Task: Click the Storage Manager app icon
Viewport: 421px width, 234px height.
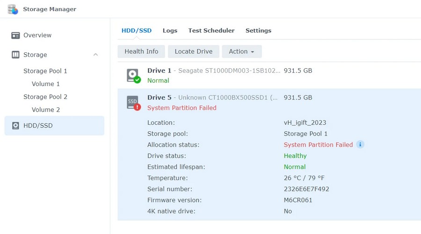Action: [13, 9]
